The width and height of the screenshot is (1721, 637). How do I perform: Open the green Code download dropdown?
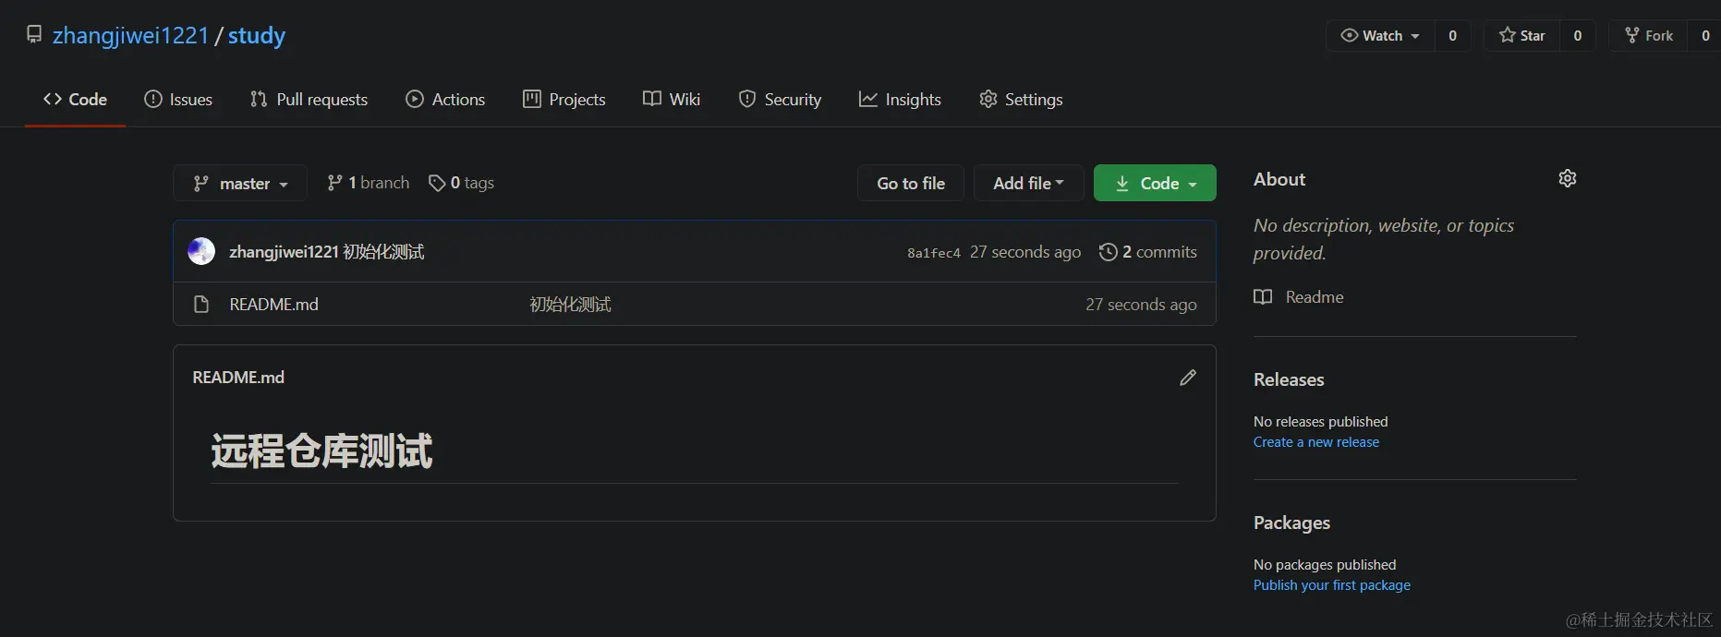pyautogui.click(x=1155, y=183)
